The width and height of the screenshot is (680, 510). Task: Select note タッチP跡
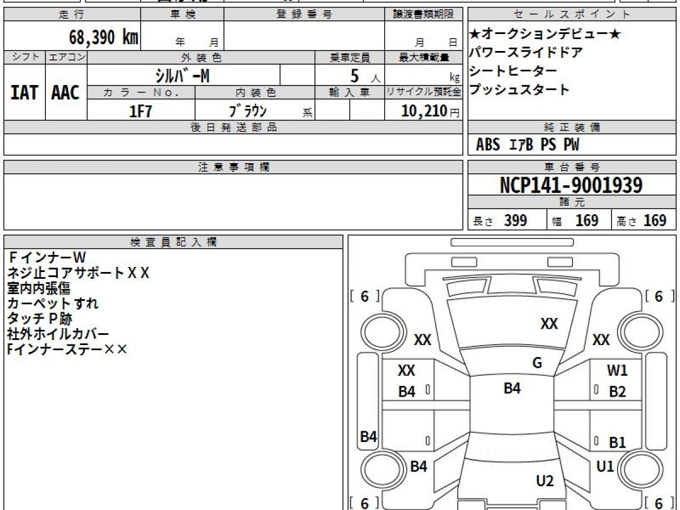point(40,318)
